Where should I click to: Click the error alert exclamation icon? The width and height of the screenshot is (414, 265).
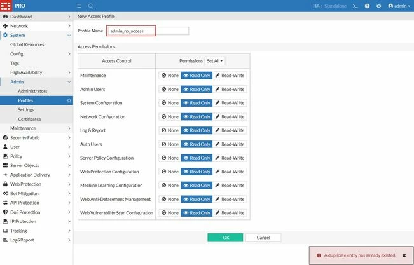319,255
